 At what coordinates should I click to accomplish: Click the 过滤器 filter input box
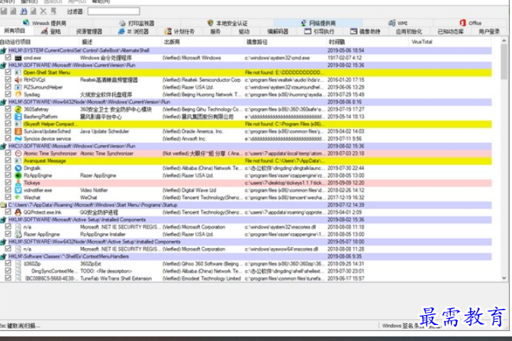coord(114,11)
